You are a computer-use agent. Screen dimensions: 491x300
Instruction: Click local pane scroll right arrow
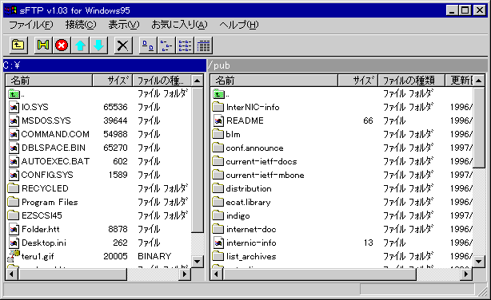click(x=185, y=274)
